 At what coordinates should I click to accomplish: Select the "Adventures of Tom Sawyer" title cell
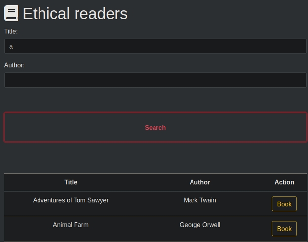tap(71, 200)
